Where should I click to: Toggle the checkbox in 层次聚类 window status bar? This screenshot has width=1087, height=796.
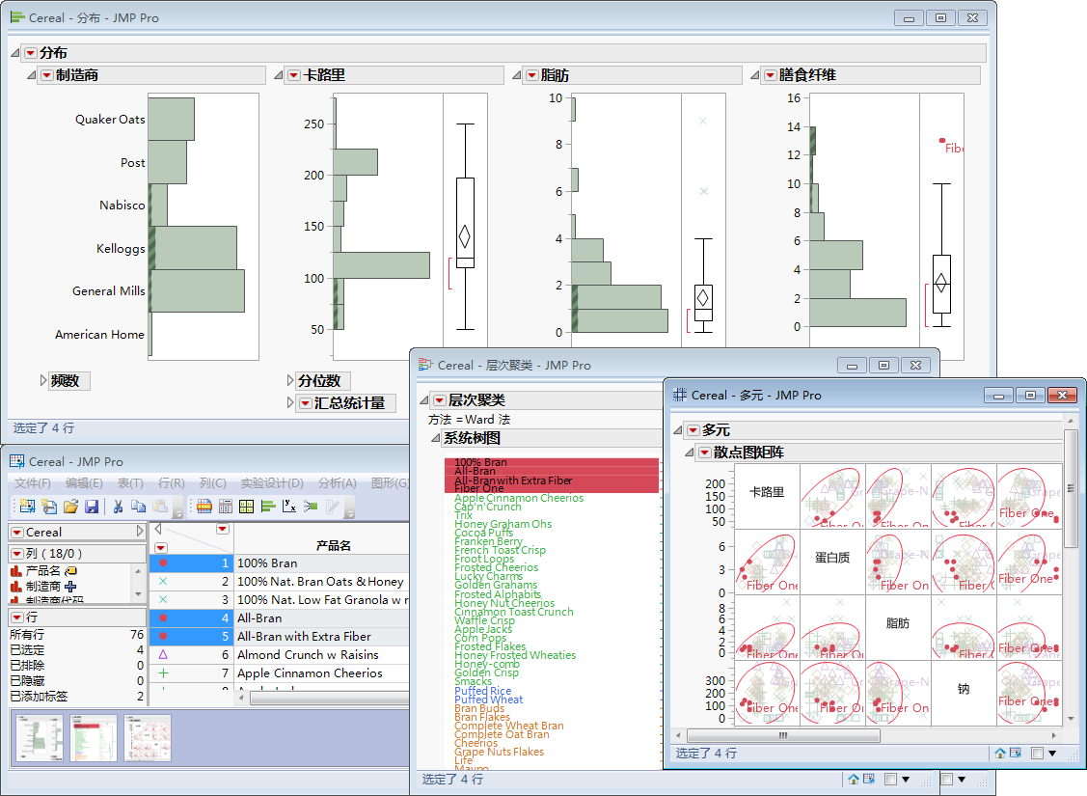point(891,780)
